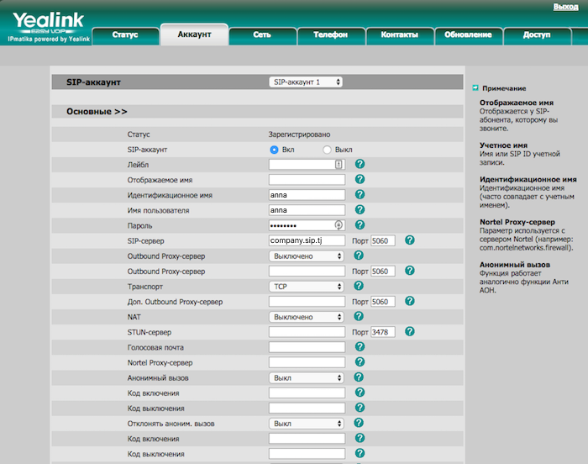Select Вкл radio for SIP-аккаунт

pos(274,150)
